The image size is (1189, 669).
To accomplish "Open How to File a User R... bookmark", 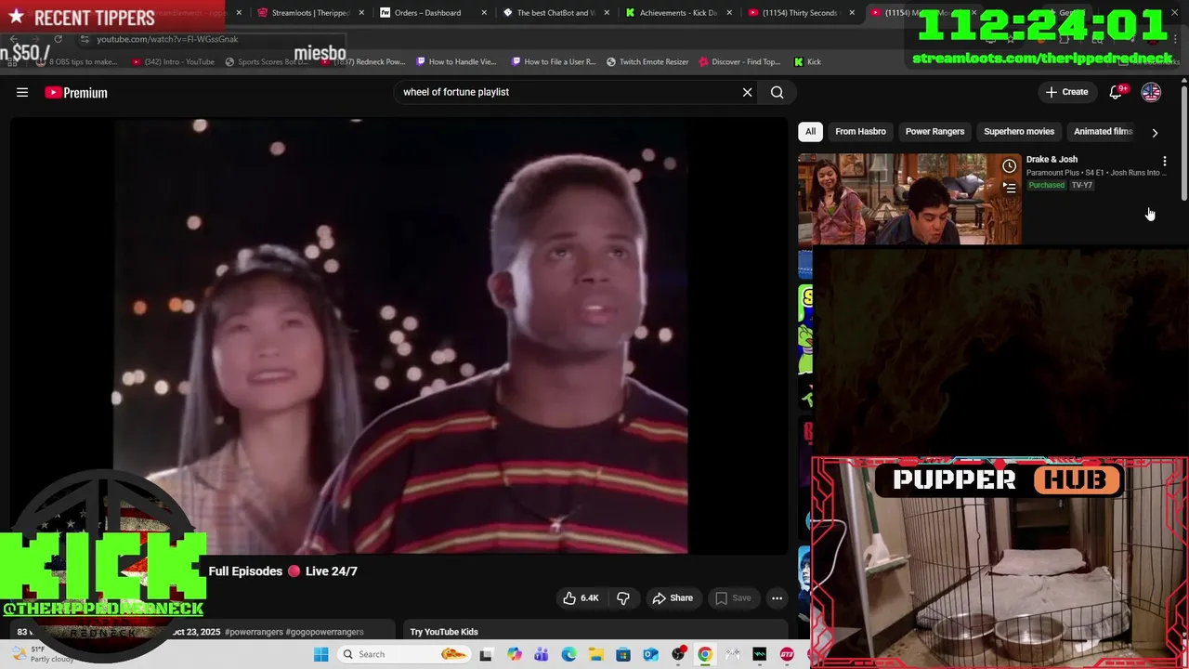I will [554, 61].
